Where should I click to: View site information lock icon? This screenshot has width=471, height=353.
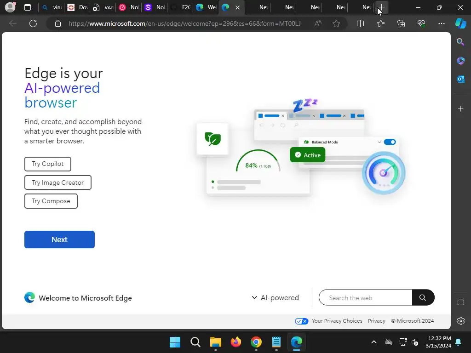coord(58,23)
